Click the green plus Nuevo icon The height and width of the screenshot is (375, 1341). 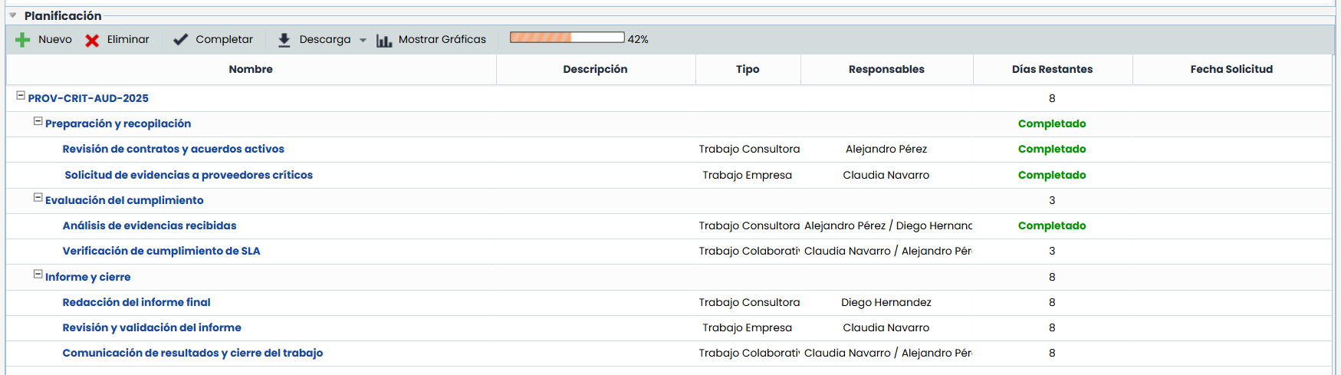[x=23, y=40]
